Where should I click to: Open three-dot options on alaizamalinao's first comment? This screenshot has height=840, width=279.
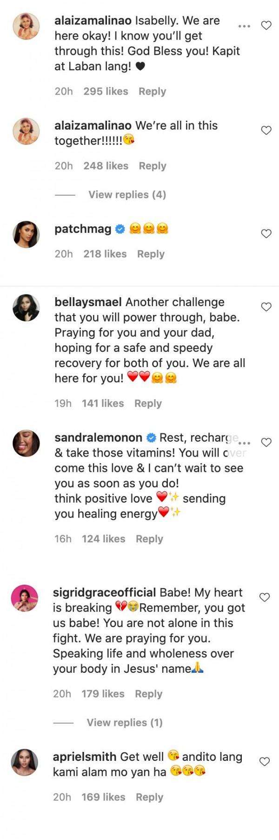(x=244, y=26)
